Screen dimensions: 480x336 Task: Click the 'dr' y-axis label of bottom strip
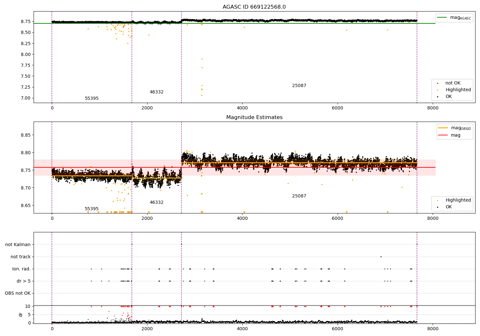click(21, 315)
